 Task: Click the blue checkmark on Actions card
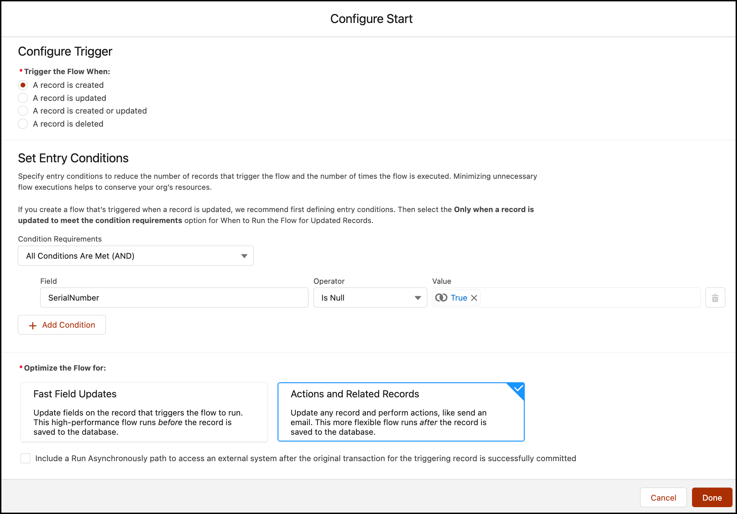pos(518,389)
